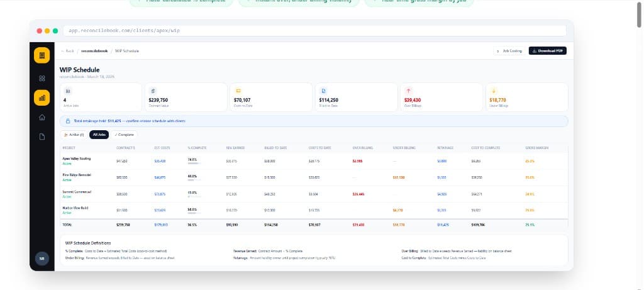Open the dashboard grid icon in sidebar

pos(42,78)
